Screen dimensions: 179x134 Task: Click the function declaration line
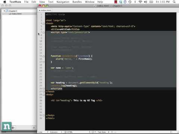click(x=72, y=56)
